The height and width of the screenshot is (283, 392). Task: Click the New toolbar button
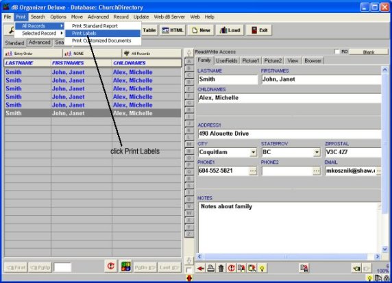pyautogui.click(x=201, y=30)
